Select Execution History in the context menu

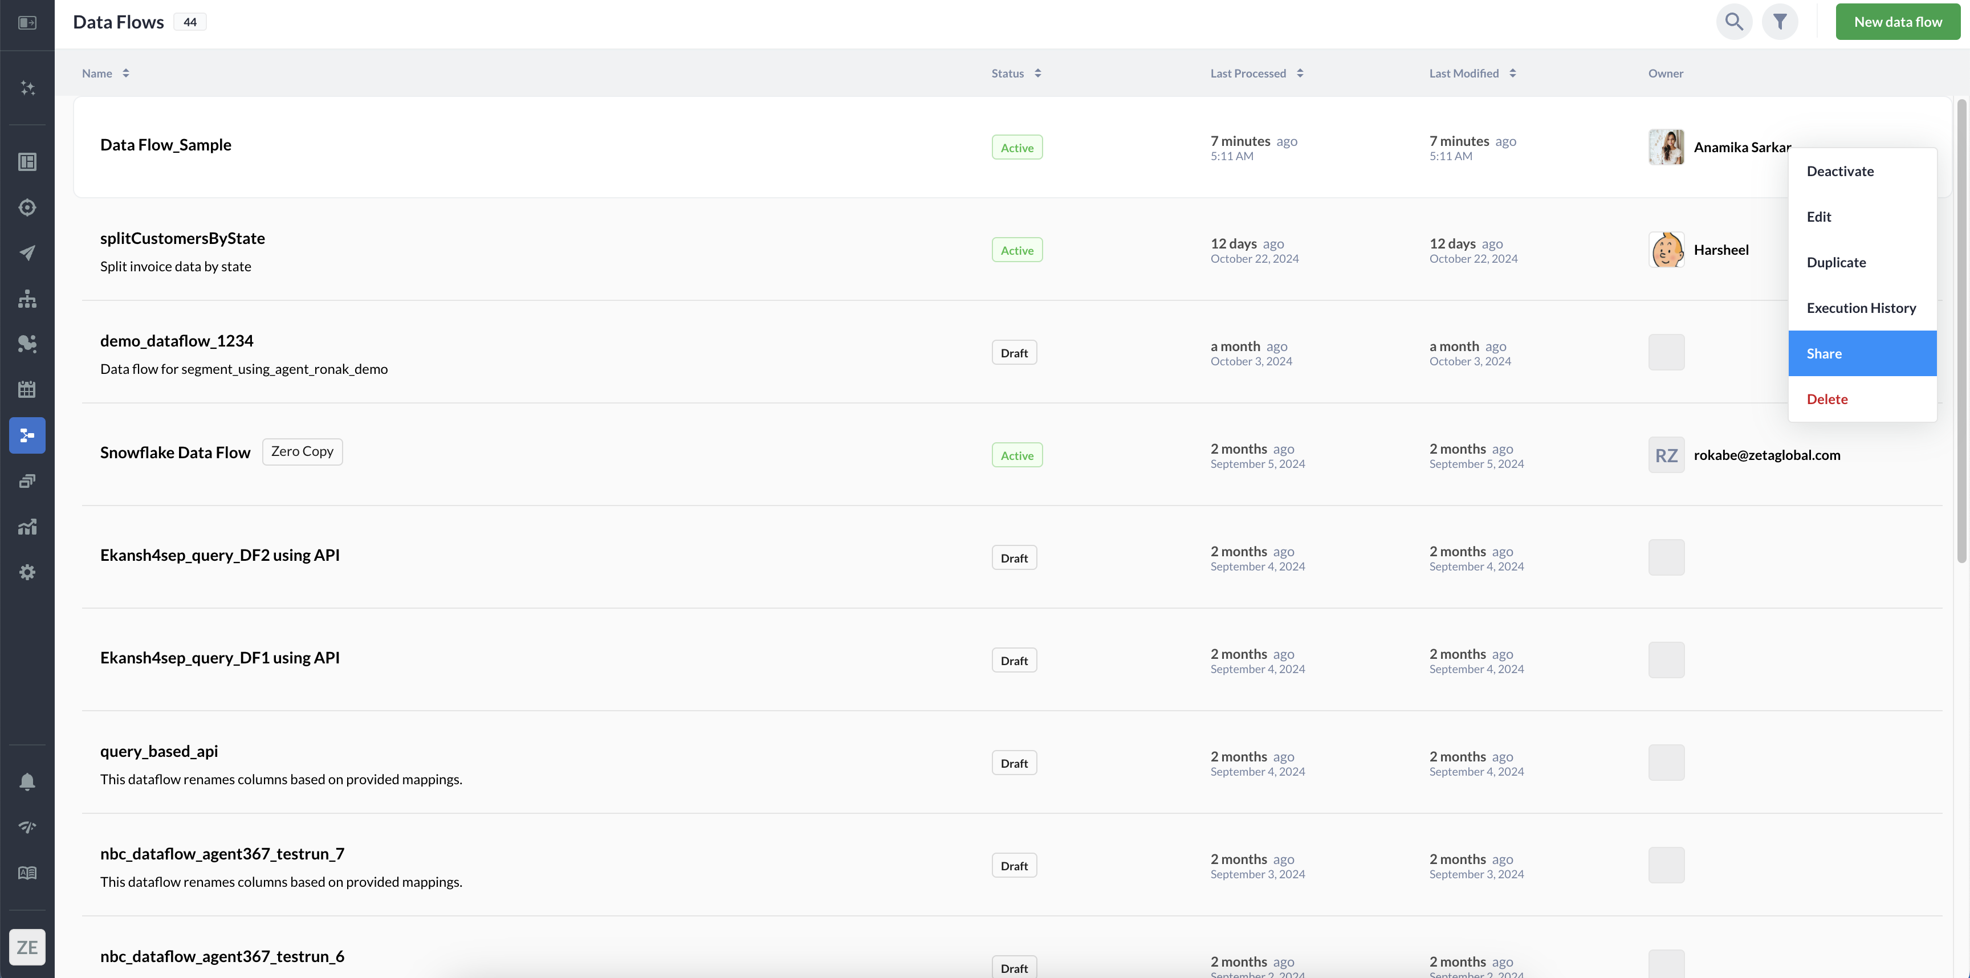1861,308
